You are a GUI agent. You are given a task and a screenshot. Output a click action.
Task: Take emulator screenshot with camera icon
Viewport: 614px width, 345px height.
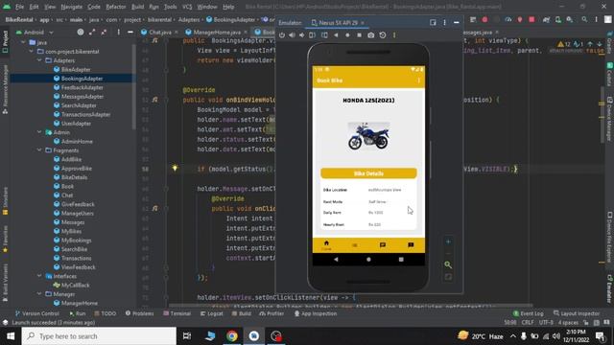coord(371,35)
